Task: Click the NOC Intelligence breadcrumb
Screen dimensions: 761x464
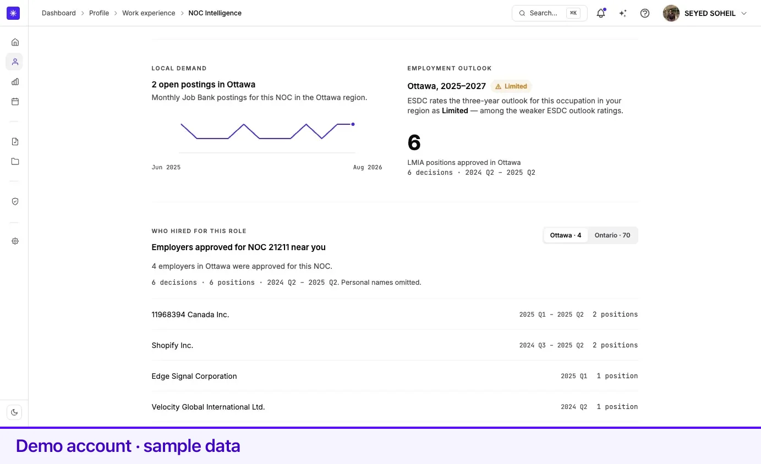Action: [x=215, y=13]
